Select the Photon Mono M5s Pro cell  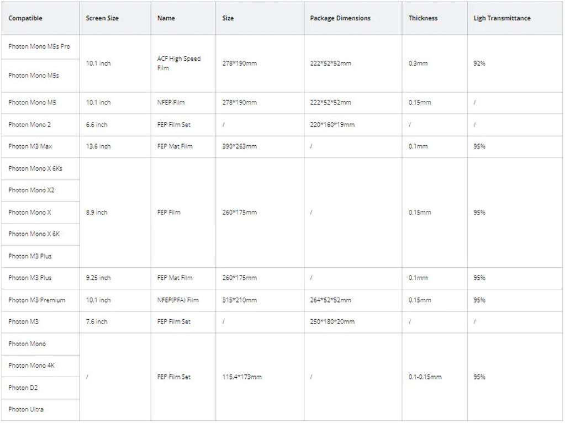(x=40, y=47)
